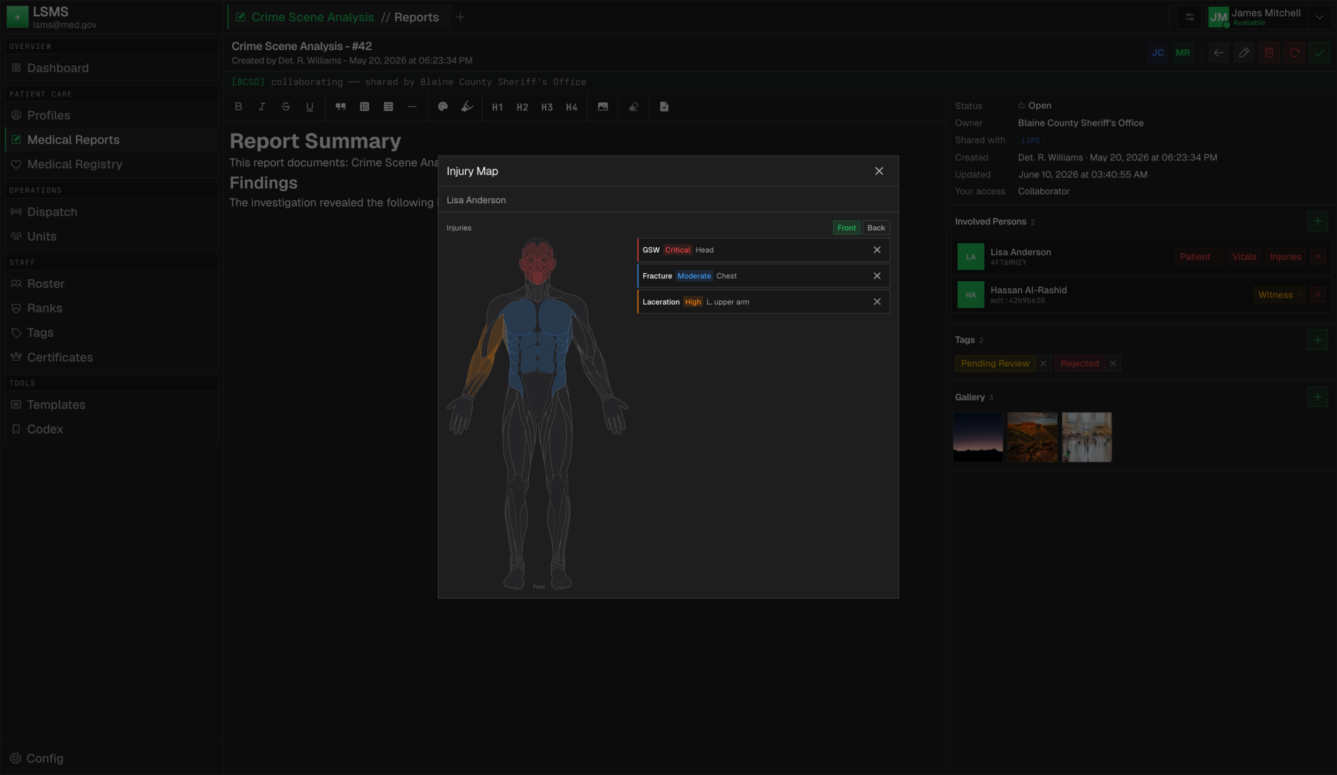Screen dimensions: 1337x775
Task: Open Medical Registry in sidebar
Action: (x=112, y=164)
